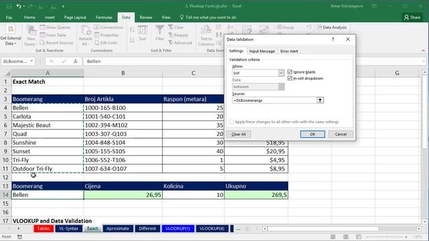Show more sheet tabs with the ellipsis

click(x=239, y=229)
